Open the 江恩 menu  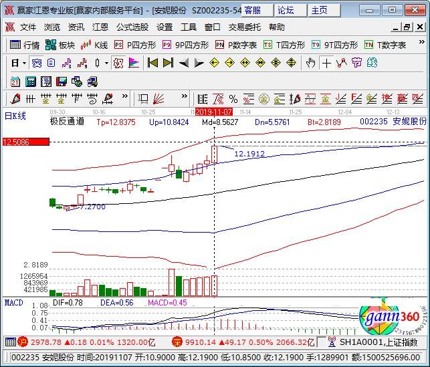point(100,27)
